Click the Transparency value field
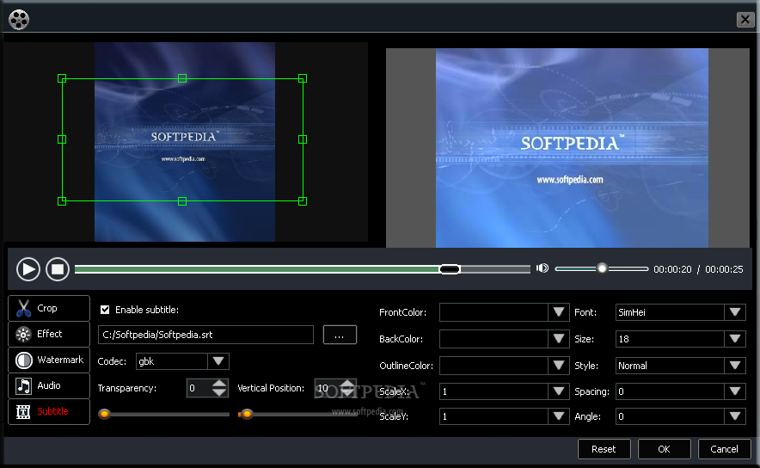Screen dimensions: 760x468 (x=199, y=388)
